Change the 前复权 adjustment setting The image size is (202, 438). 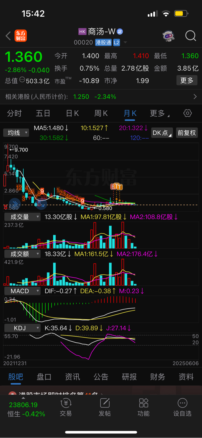(x=187, y=133)
